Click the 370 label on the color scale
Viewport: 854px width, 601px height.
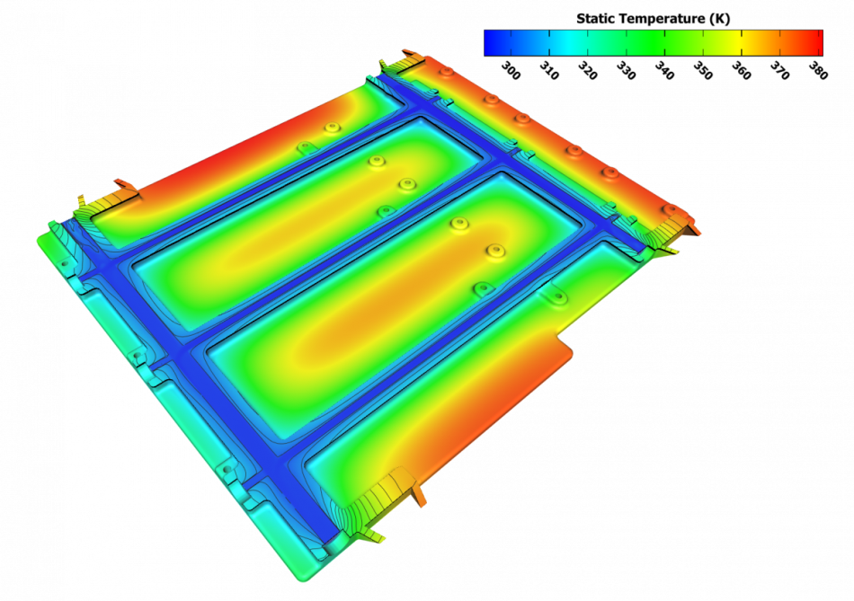pyautogui.click(x=780, y=71)
